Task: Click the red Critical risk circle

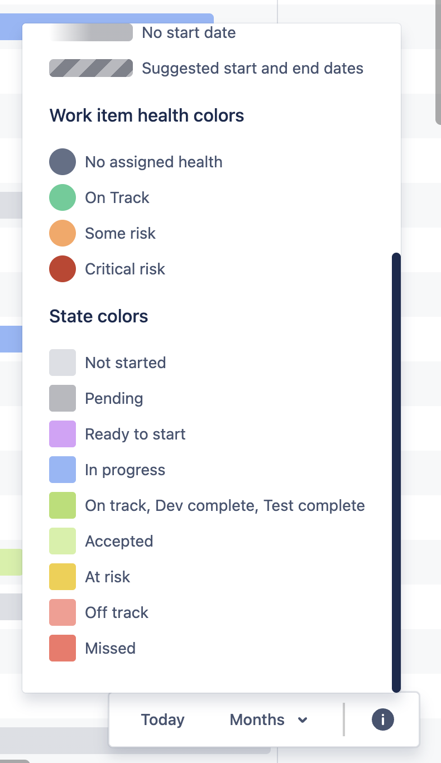Action: point(63,269)
